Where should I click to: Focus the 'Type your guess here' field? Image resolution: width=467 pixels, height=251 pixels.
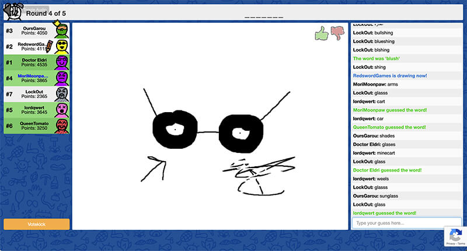pos(406,223)
